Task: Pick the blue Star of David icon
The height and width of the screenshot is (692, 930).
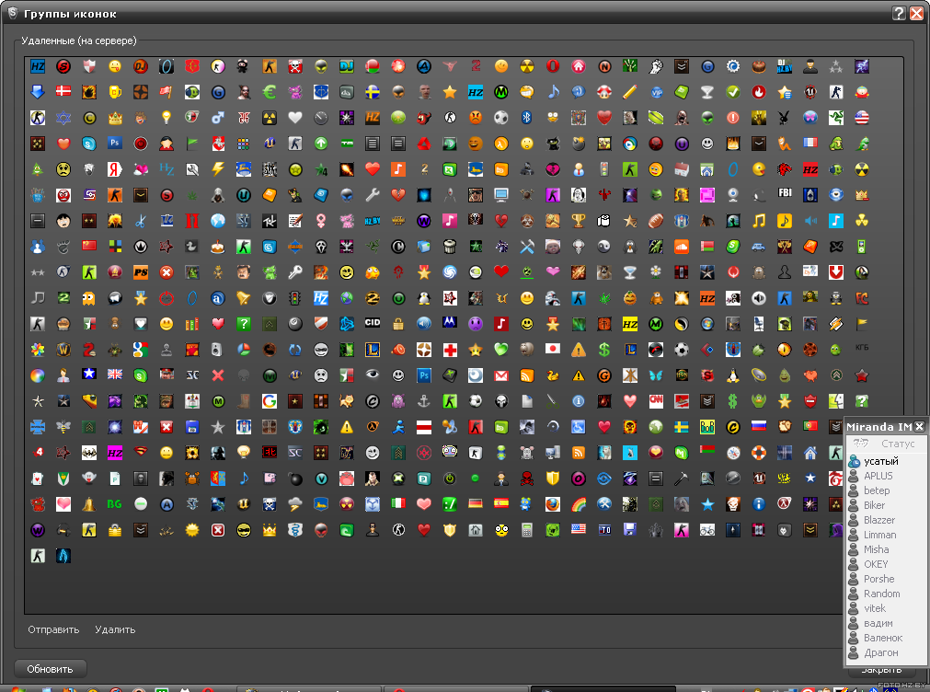Action: tap(63, 118)
